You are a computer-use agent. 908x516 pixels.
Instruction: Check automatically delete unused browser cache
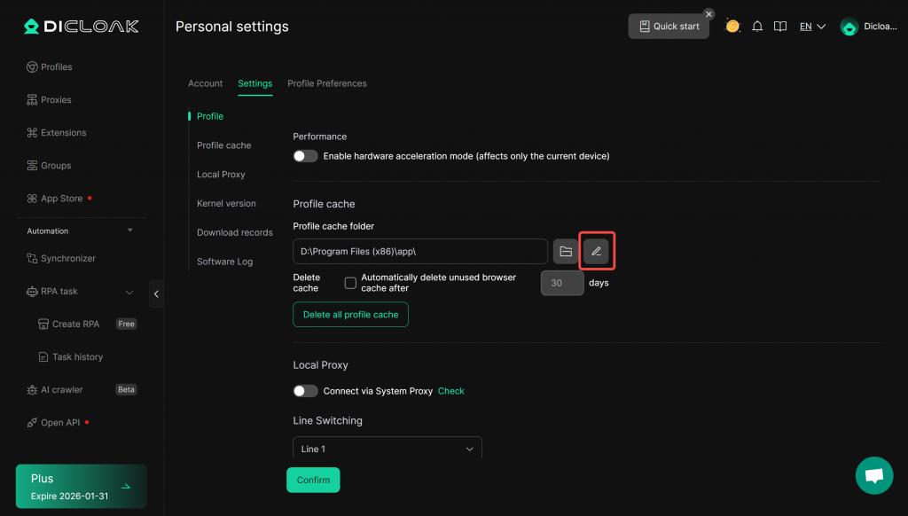(350, 283)
